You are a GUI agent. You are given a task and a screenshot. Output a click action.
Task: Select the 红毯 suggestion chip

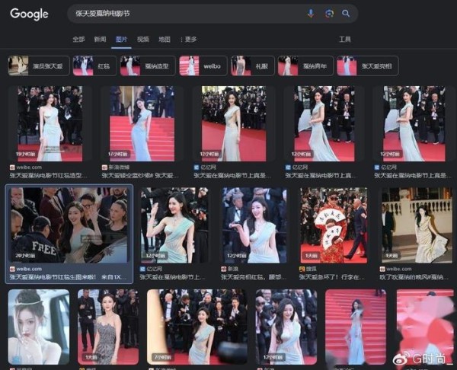pos(94,65)
